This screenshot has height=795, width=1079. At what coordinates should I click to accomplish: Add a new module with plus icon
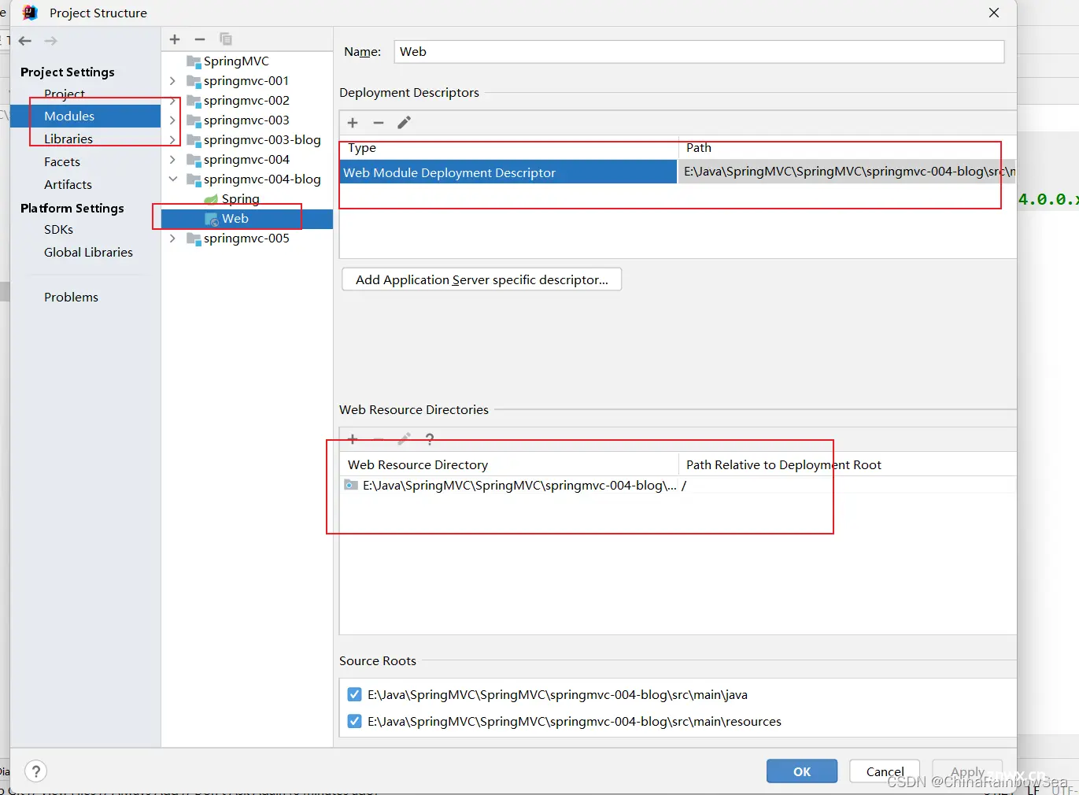(x=175, y=39)
